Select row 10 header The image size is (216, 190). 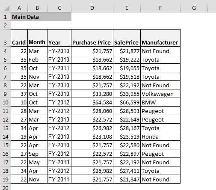pos(5,102)
